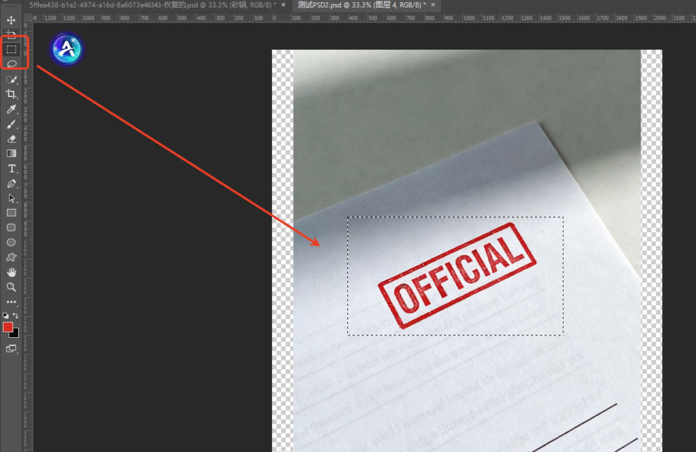The height and width of the screenshot is (452, 696).
Task: Select the Horizontal Type tool
Action: pos(11,168)
